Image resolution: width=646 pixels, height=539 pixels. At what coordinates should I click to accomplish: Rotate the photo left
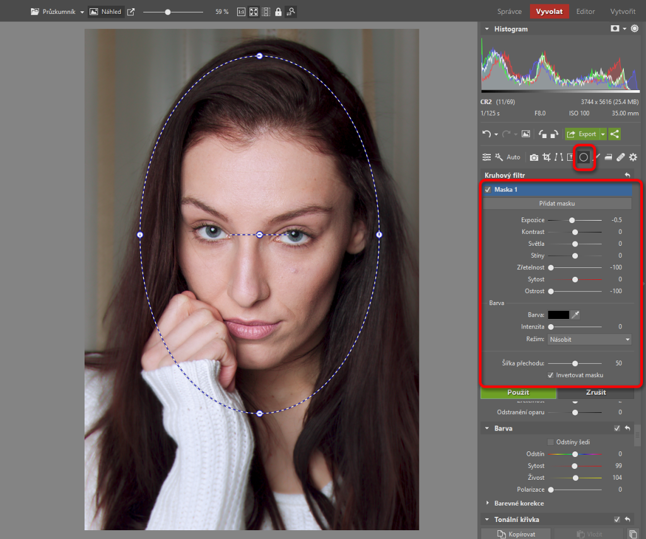[543, 134]
